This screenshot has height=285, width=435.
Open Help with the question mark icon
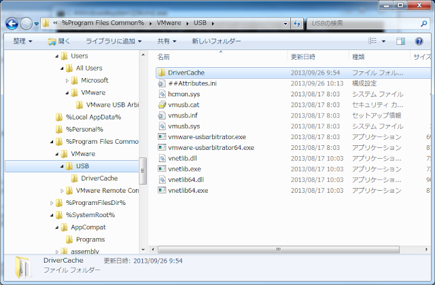(419, 41)
